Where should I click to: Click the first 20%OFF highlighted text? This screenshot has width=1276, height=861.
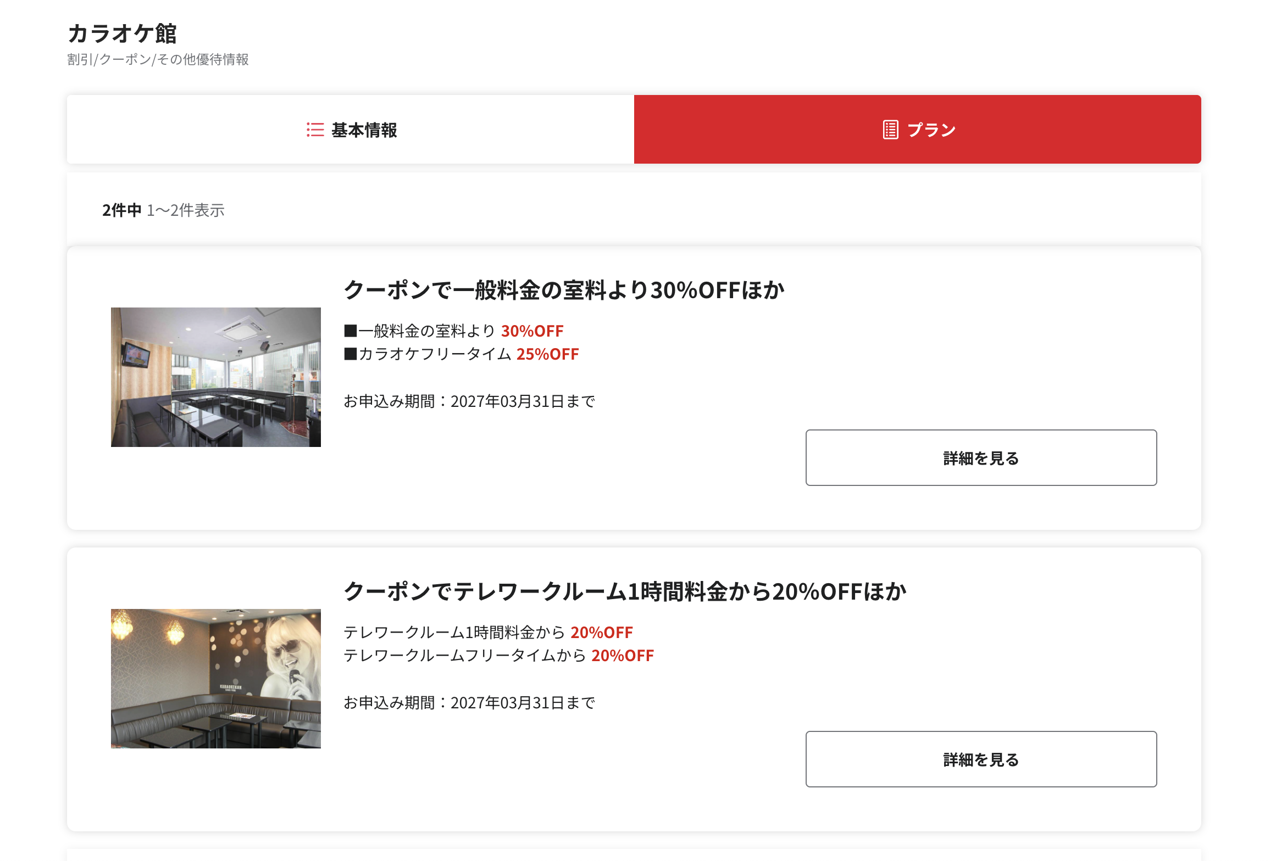tap(601, 633)
